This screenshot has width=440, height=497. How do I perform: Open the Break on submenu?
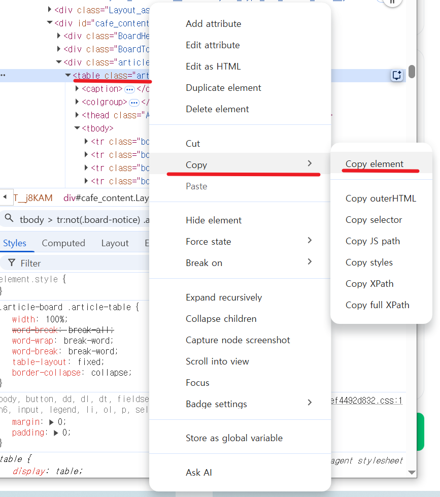point(240,263)
